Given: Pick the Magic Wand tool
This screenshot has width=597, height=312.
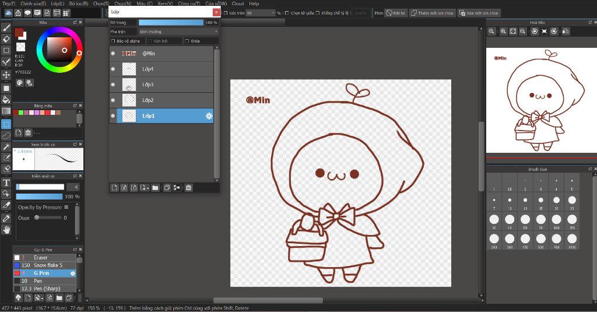Looking at the screenshot, I should coord(6,147).
